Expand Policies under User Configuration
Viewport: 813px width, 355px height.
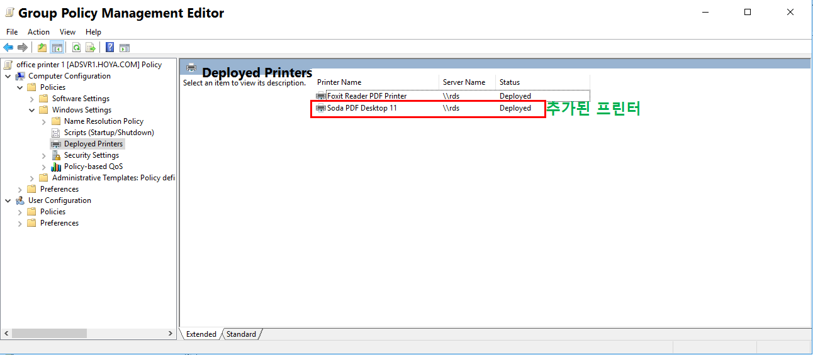(x=20, y=212)
